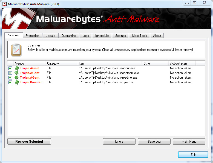Click the Action taken column header

[182, 63]
